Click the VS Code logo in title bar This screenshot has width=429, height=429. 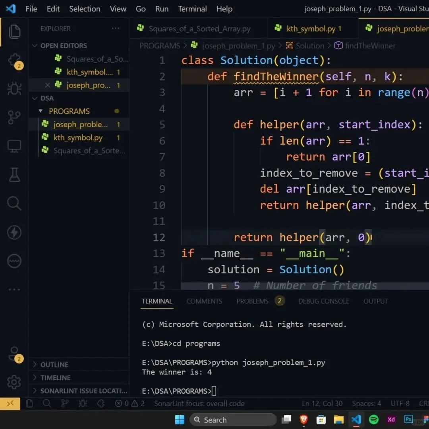[x=11, y=9]
